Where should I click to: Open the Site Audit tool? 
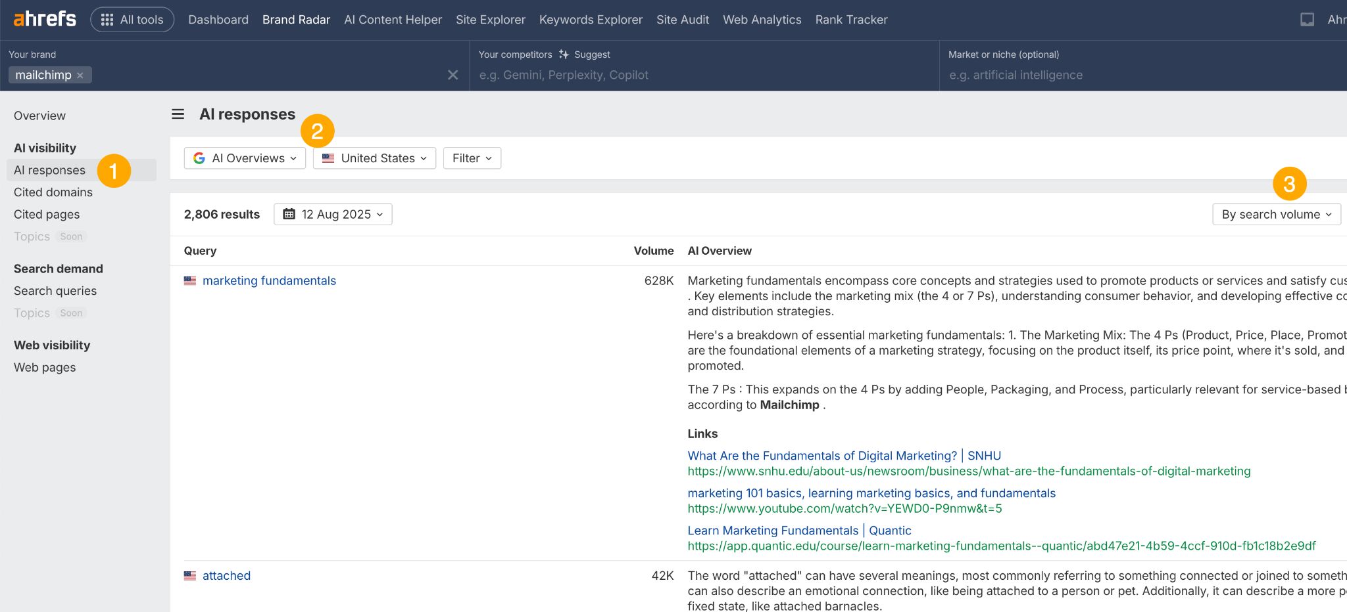(682, 19)
